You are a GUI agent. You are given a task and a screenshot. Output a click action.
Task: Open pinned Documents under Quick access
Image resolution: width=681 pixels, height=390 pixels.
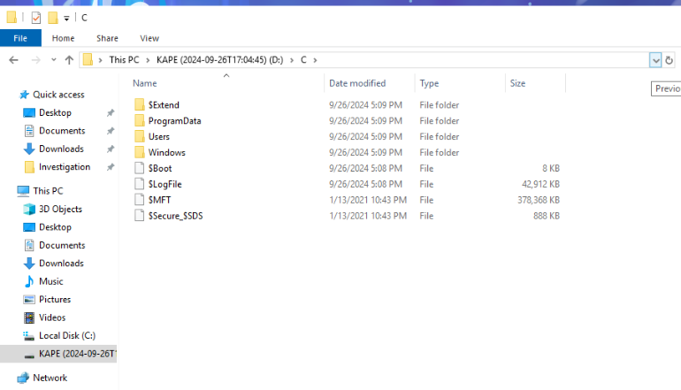(x=62, y=131)
